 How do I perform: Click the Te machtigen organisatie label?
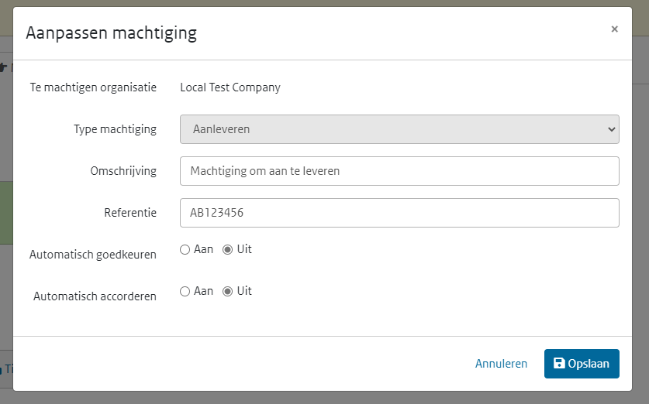(x=93, y=87)
